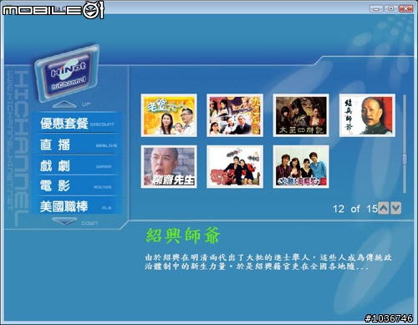Open the second thumbnail in top row

pyautogui.click(x=235, y=115)
